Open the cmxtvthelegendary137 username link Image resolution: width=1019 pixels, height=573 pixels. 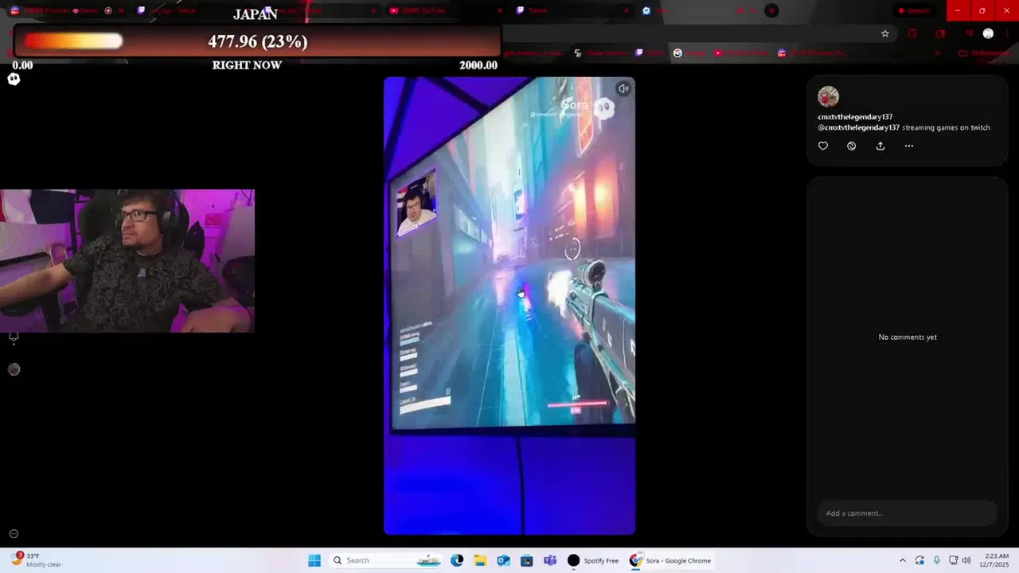pyautogui.click(x=855, y=117)
